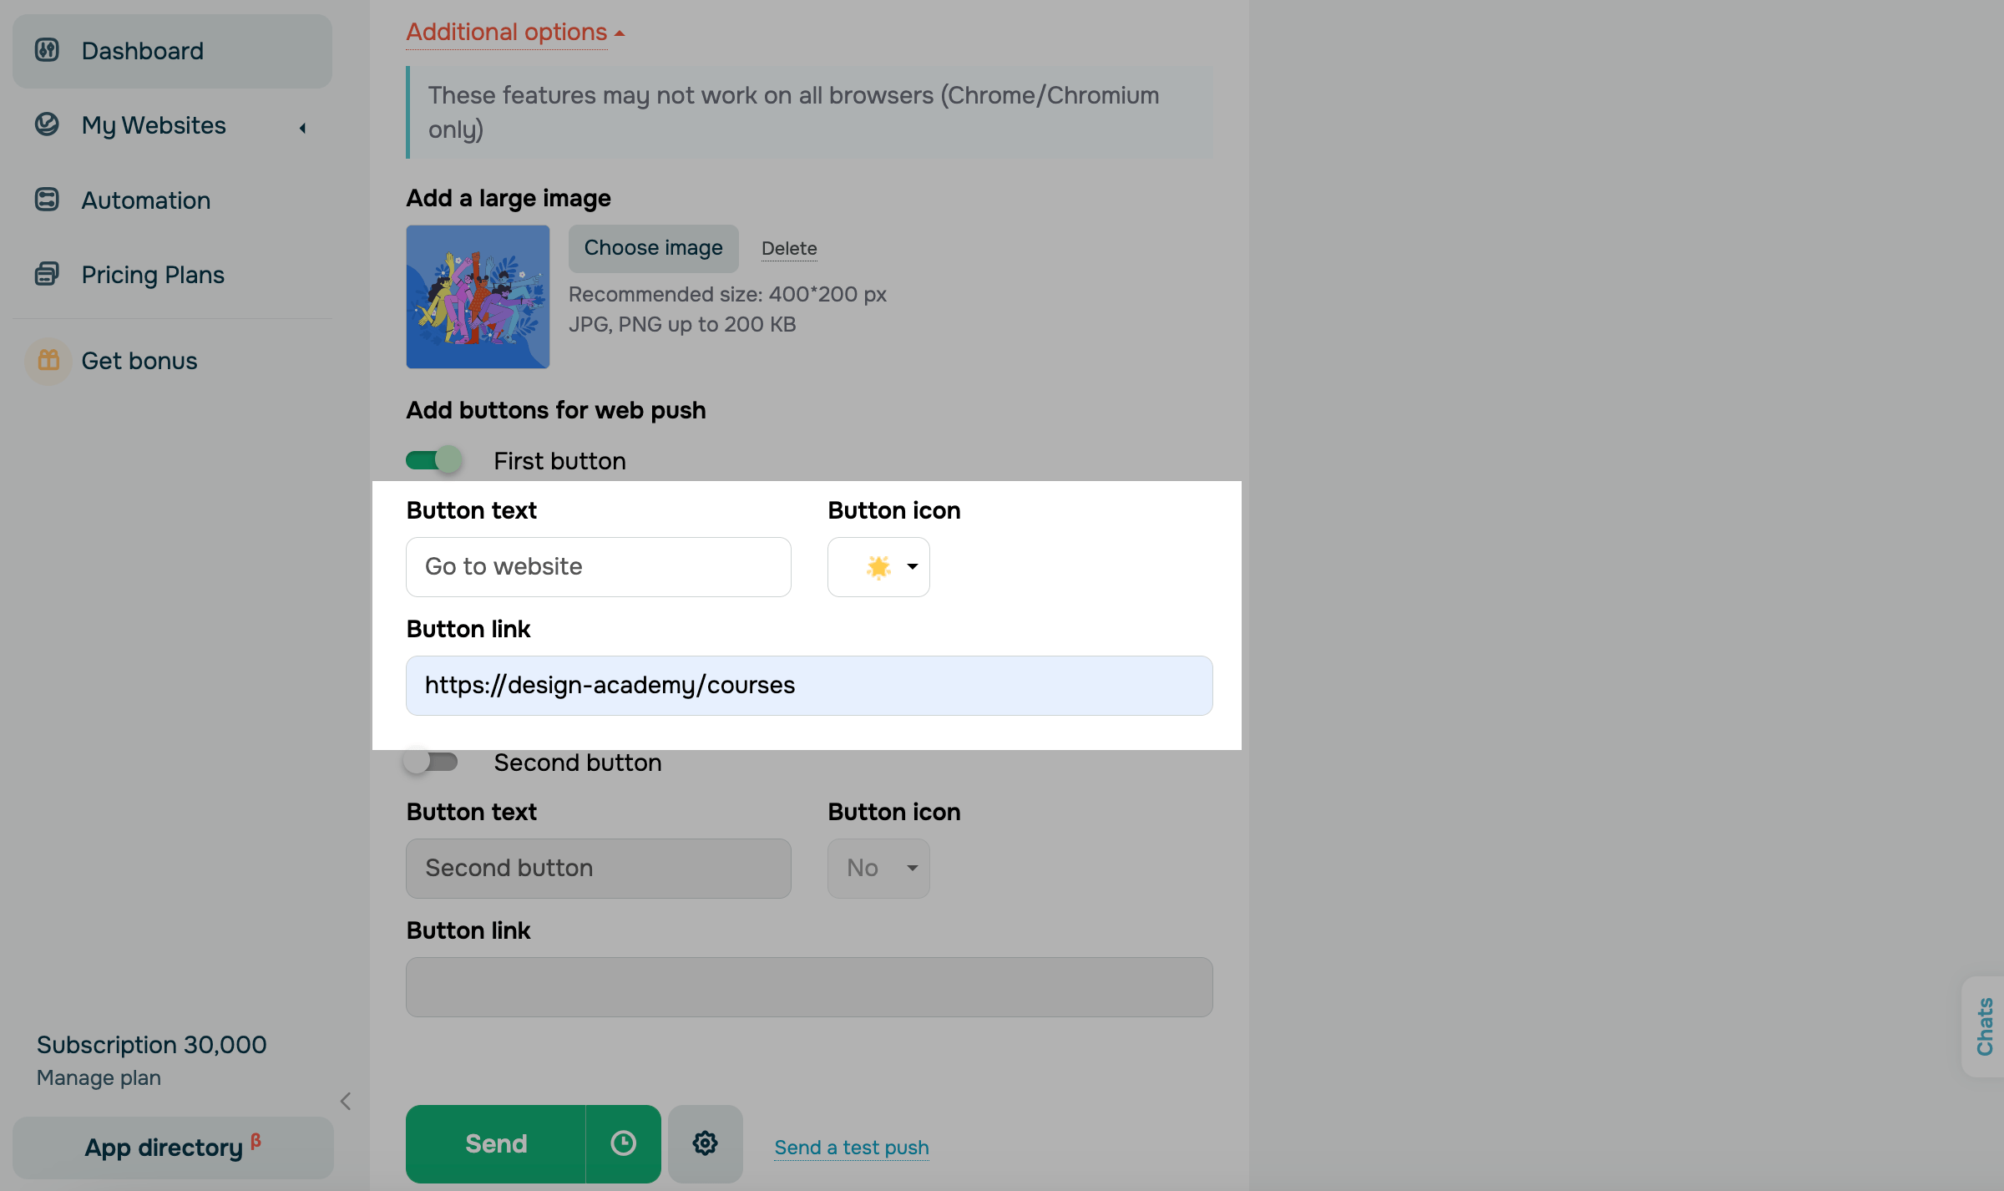Click the Get bonus gift icon
Screen dimensions: 2004x1191
[x=48, y=361]
